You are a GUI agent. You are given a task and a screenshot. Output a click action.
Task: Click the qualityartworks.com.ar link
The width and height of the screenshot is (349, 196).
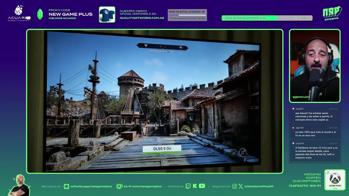(x=142, y=18)
